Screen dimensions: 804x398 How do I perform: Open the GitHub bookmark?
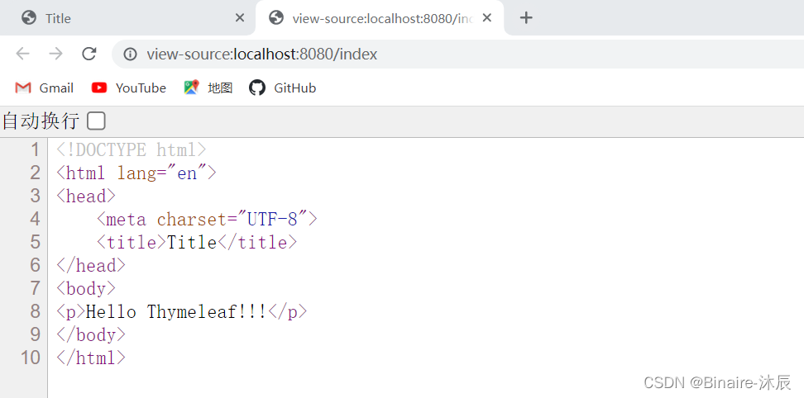point(283,88)
